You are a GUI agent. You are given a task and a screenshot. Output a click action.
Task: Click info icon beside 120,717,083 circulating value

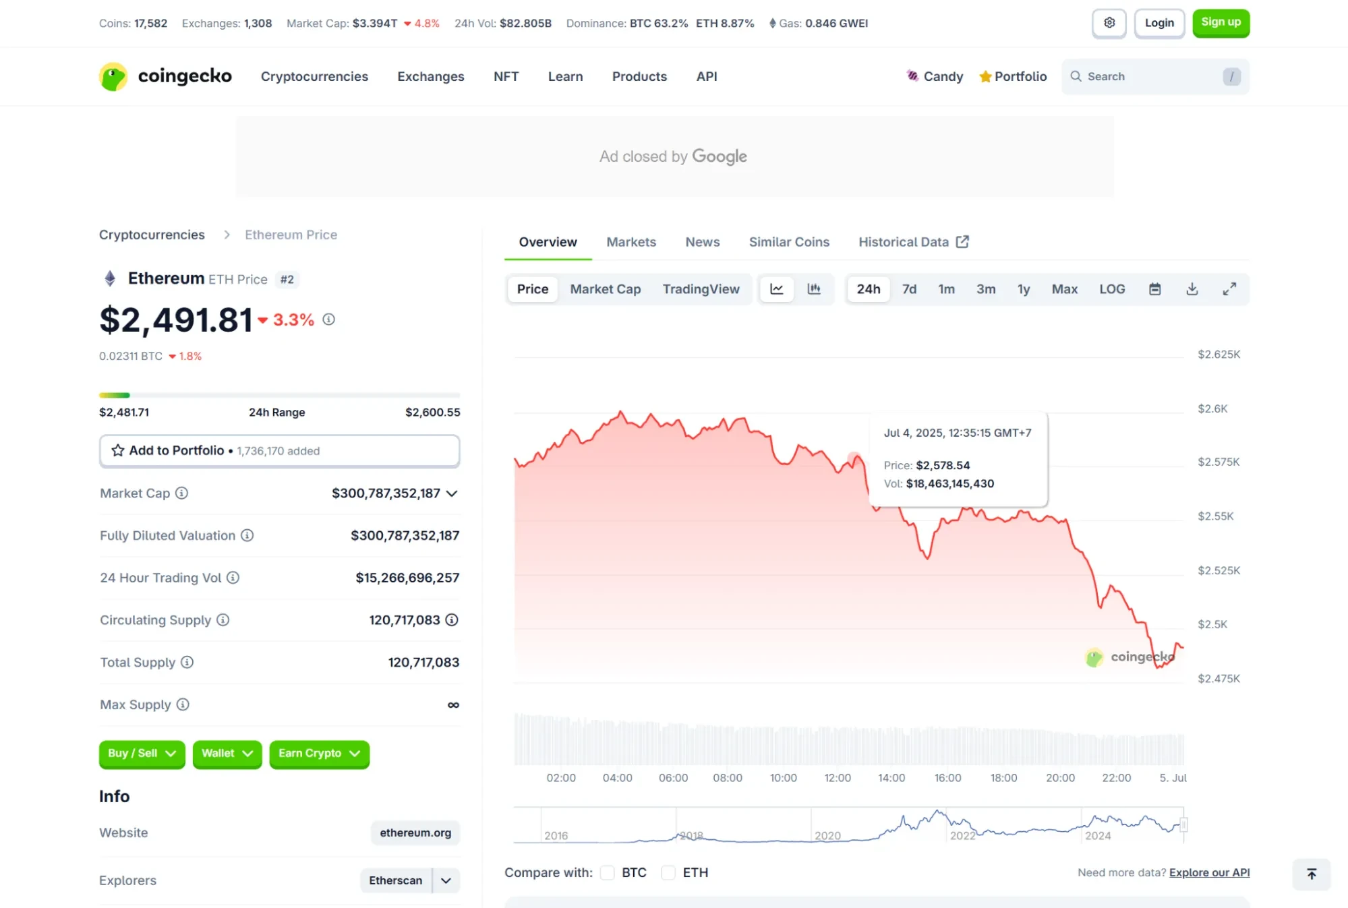point(452,619)
